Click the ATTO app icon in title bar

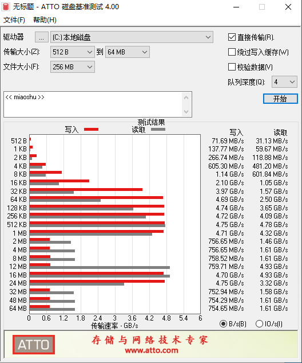pos(6,7)
